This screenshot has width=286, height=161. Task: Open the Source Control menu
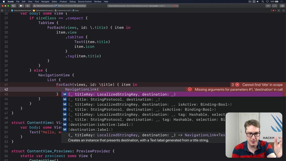pyautogui.click(x=85, y=1)
